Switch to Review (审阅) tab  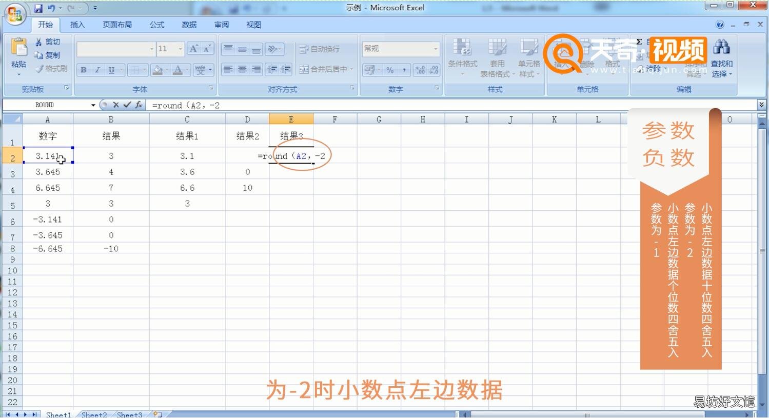tap(222, 25)
